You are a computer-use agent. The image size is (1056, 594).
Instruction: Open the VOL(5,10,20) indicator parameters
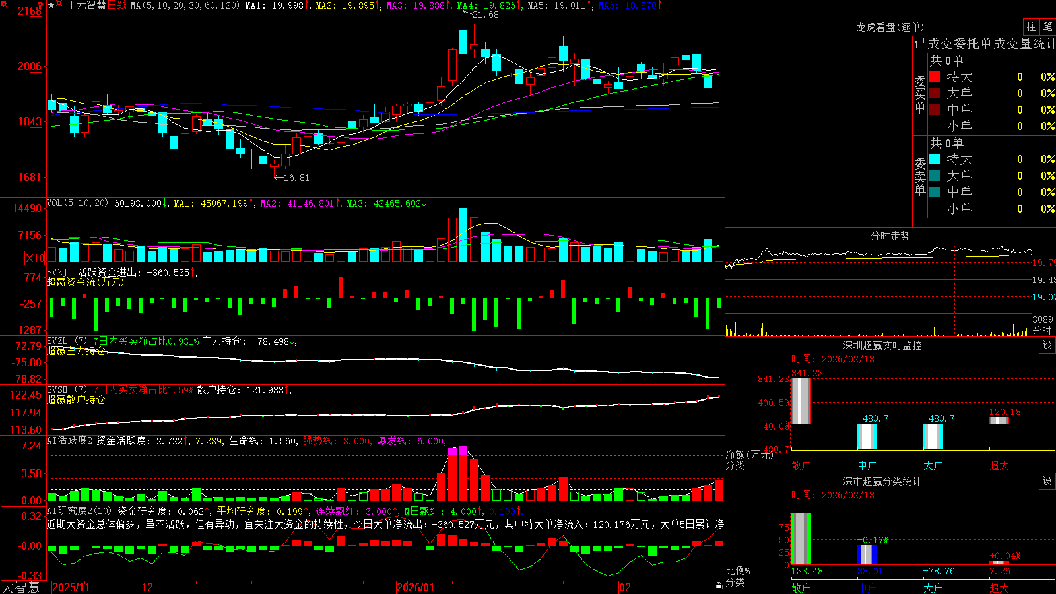[77, 203]
